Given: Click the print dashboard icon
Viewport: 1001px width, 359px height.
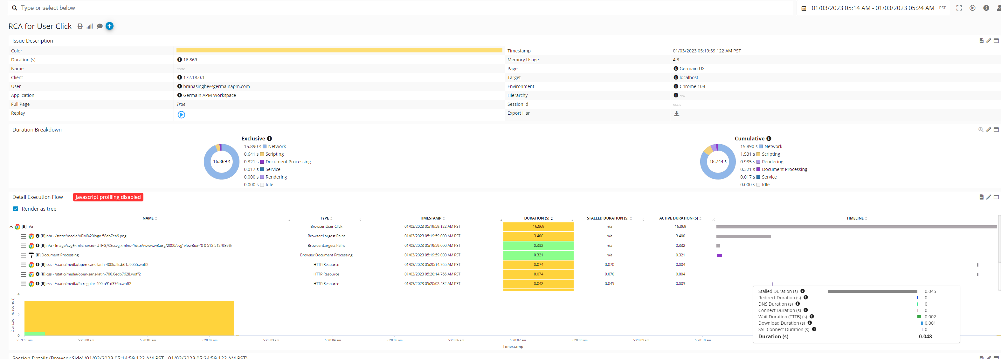Looking at the screenshot, I should 80,26.
